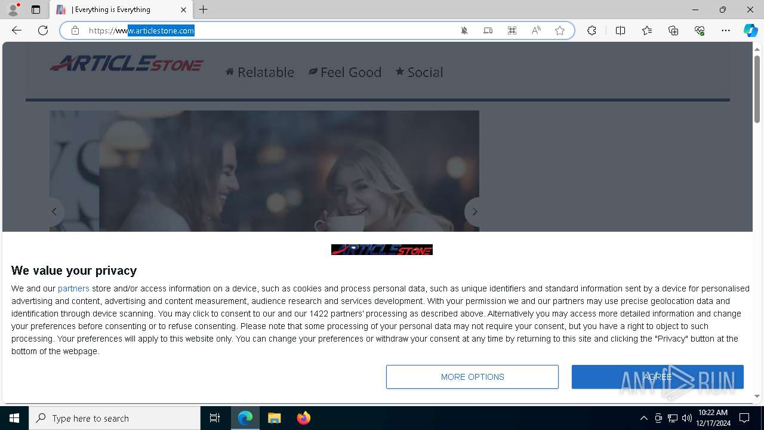Click the apps grid icon in address bar

click(x=512, y=30)
